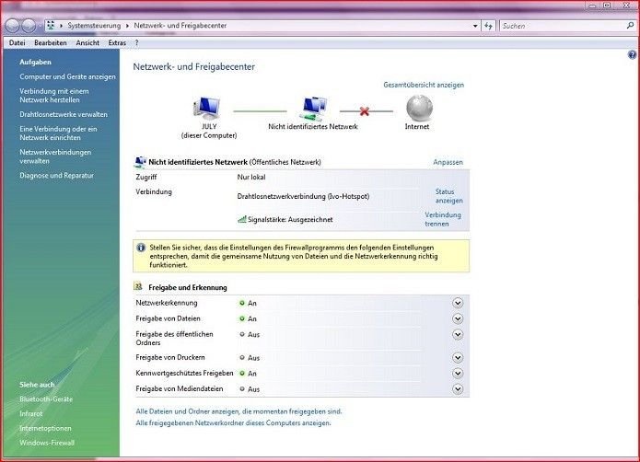The width and height of the screenshot is (640, 462).
Task: Expand the Netzwerkerkennung settings row
Action: tap(458, 303)
